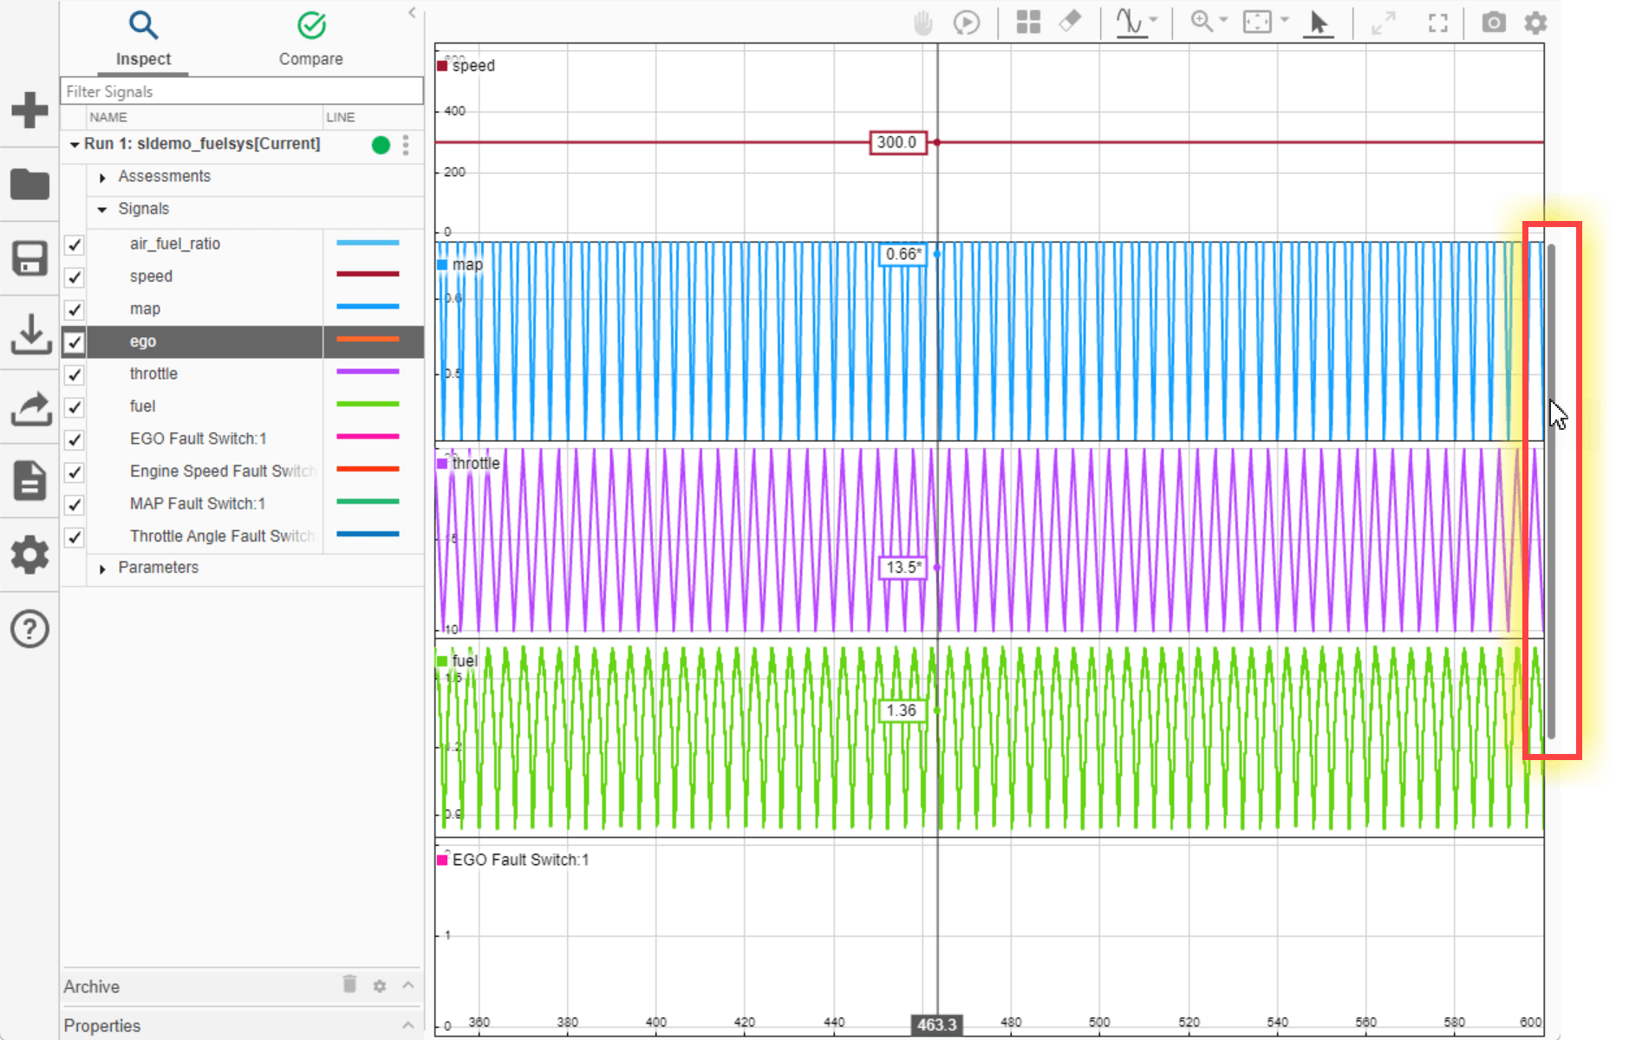Disable the MAP Fault Switch:1 signal
This screenshot has height=1040, width=1629.
coord(74,504)
